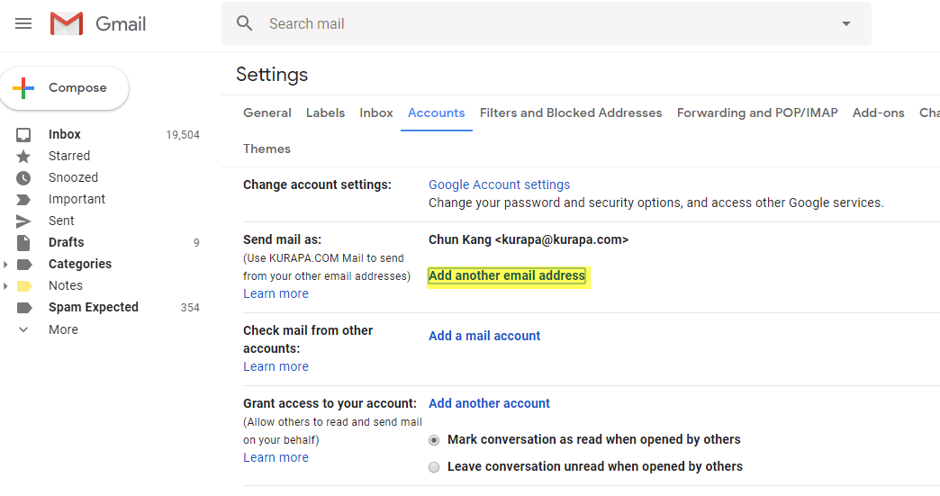Expand the Categories label
This screenshot has width=940, height=496.
[x=7, y=264]
